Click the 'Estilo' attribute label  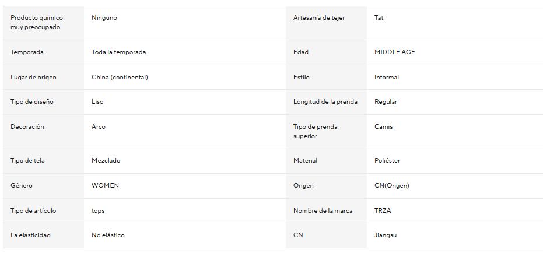pos(302,78)
